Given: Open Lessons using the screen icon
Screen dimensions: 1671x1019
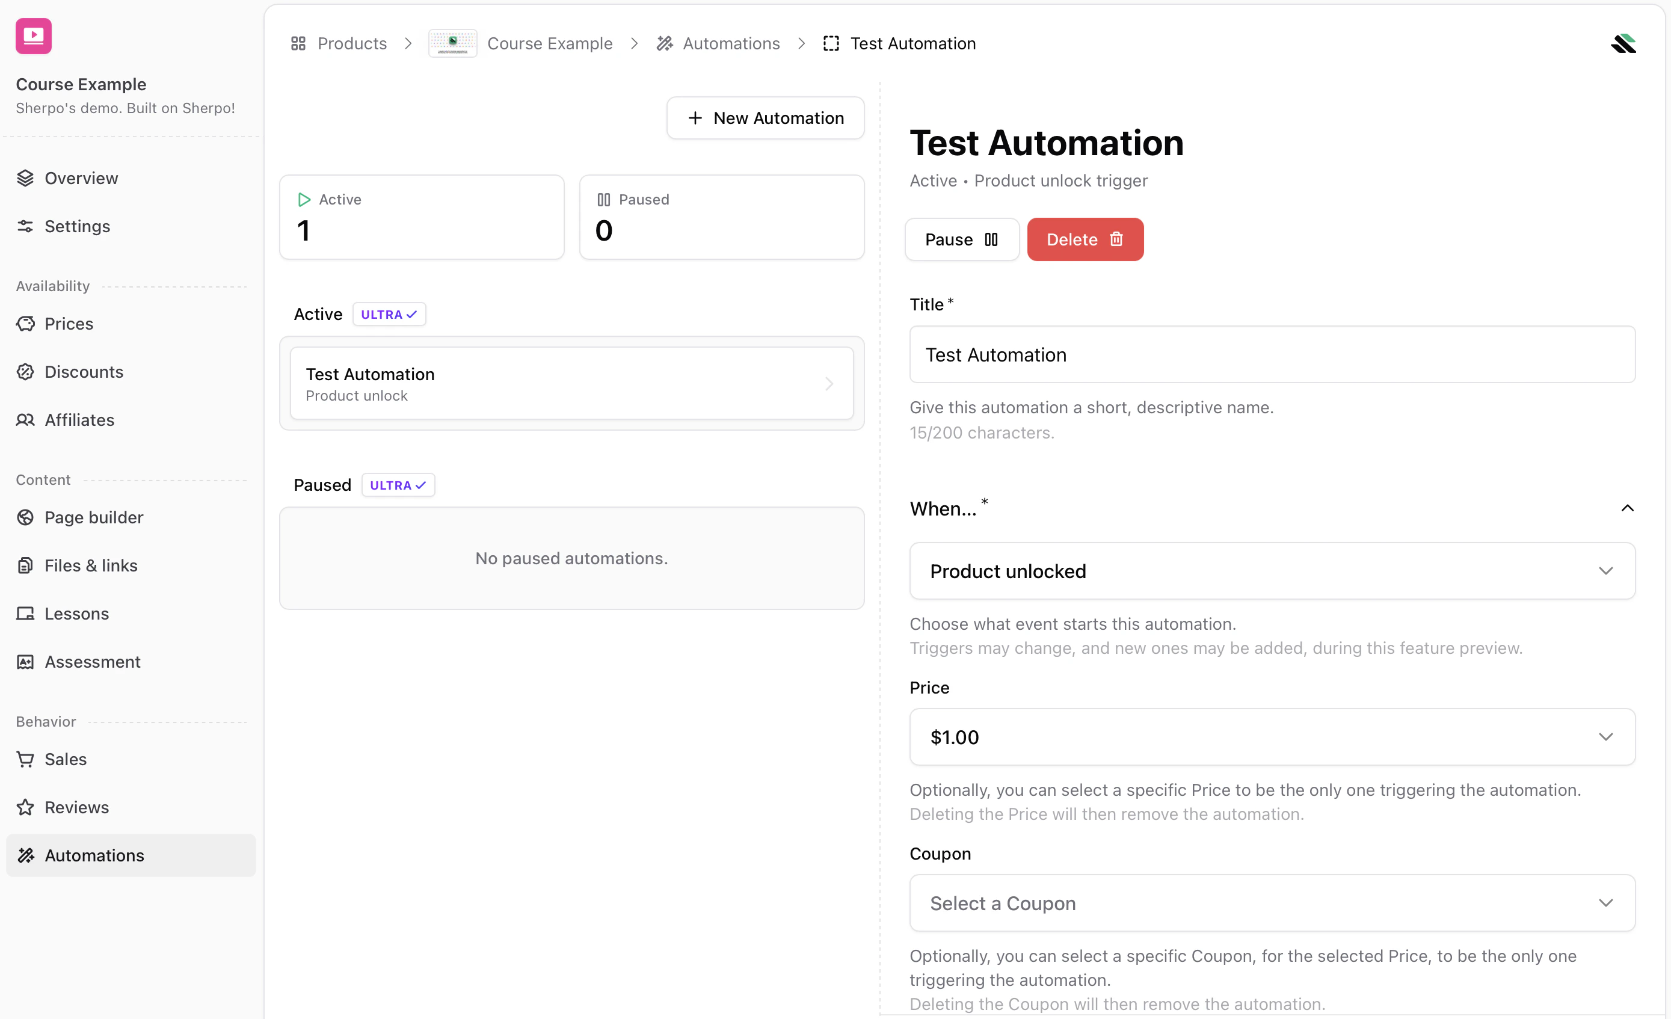Looking at the screenshot, I should [25, 613].
